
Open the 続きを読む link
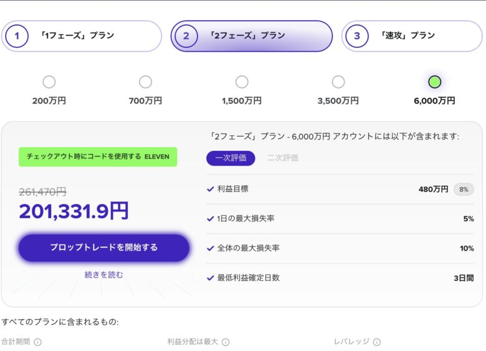104,275
